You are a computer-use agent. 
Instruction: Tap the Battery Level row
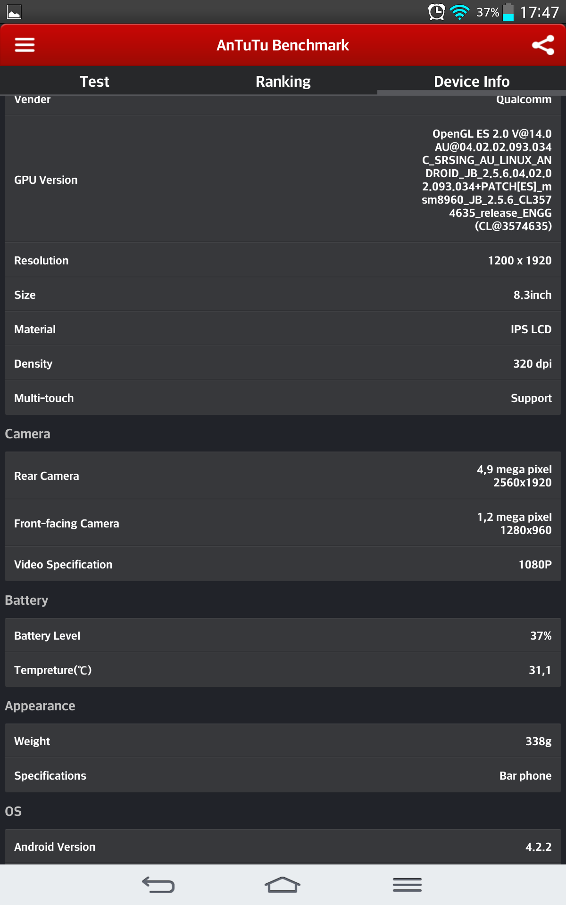click(x=283, y=635)
